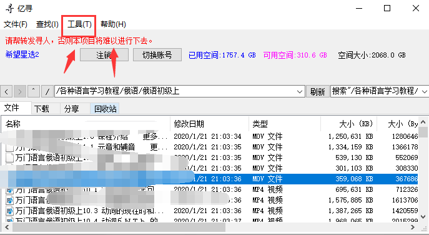Click the 1,250,631 KB size cell
This screenshot has height=235, width=429.
click(x=350, y=136)
